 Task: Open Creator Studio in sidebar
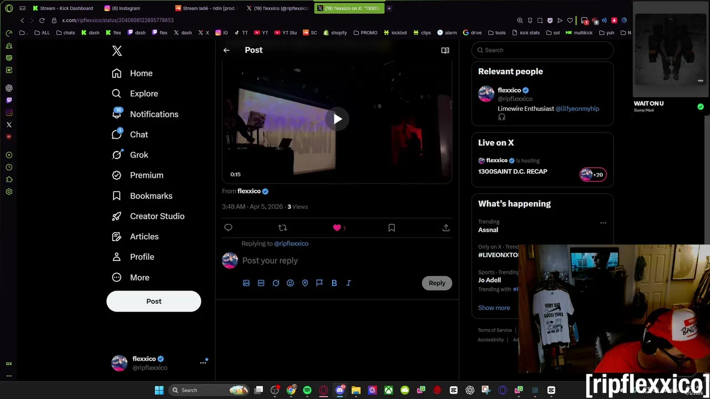(x=148, y=216)
